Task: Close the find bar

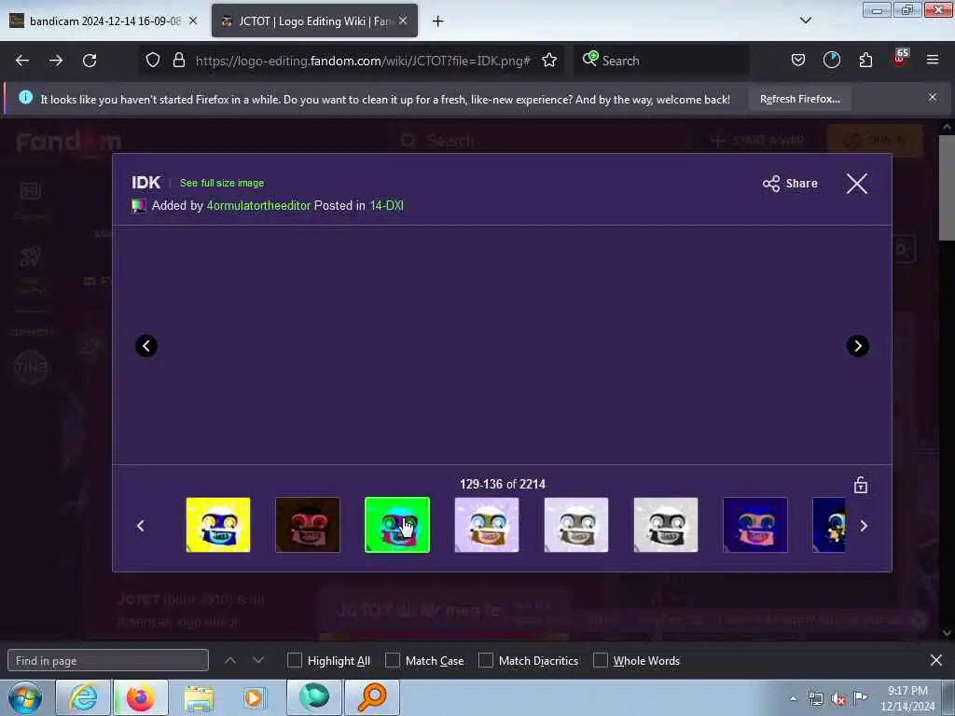Action: pos(936,660)
